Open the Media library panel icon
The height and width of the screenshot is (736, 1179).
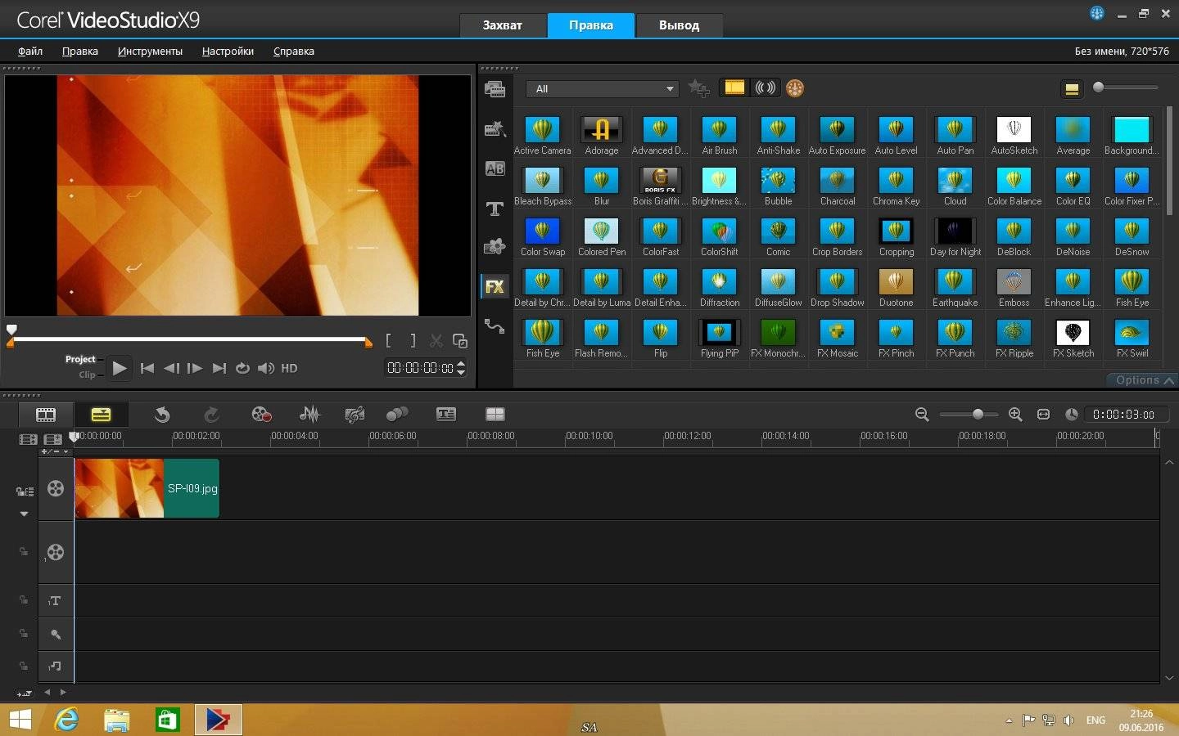coord(495,89)
